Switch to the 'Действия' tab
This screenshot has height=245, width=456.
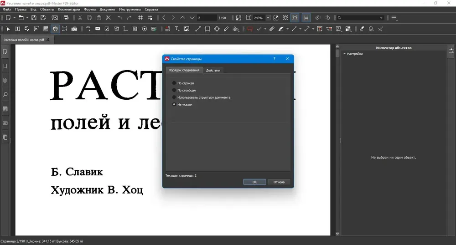[x=213, y=70]
